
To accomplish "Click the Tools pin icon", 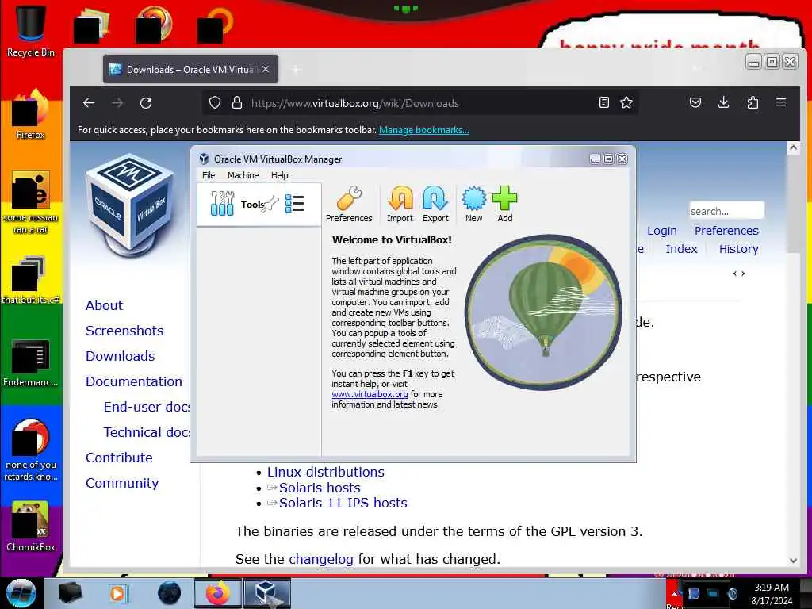I will [271, 204].
